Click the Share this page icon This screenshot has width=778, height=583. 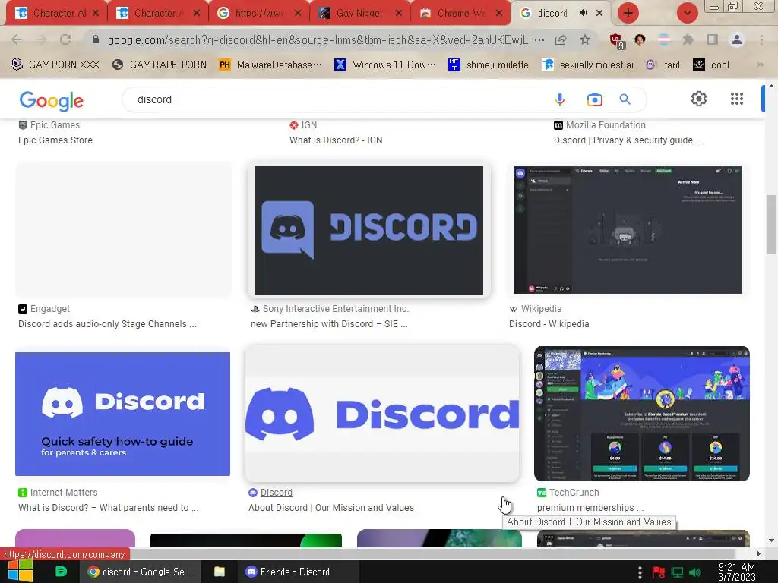point(561,39)
